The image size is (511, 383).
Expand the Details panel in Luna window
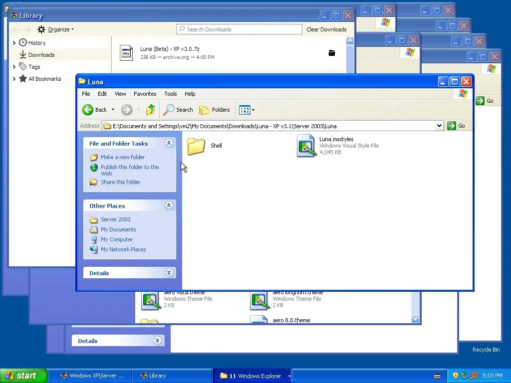(169, 273)
